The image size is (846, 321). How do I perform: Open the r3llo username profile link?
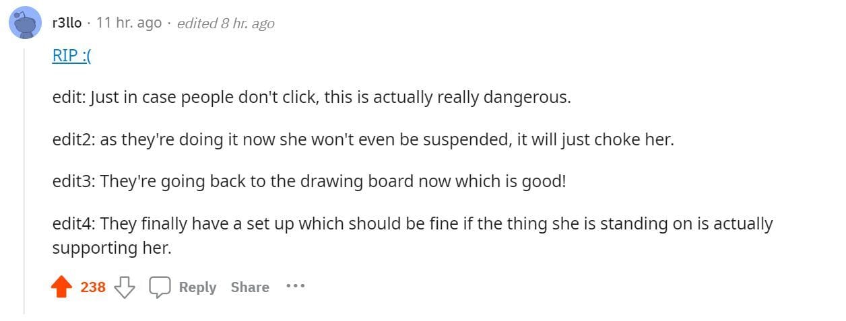tap(67, 23)
